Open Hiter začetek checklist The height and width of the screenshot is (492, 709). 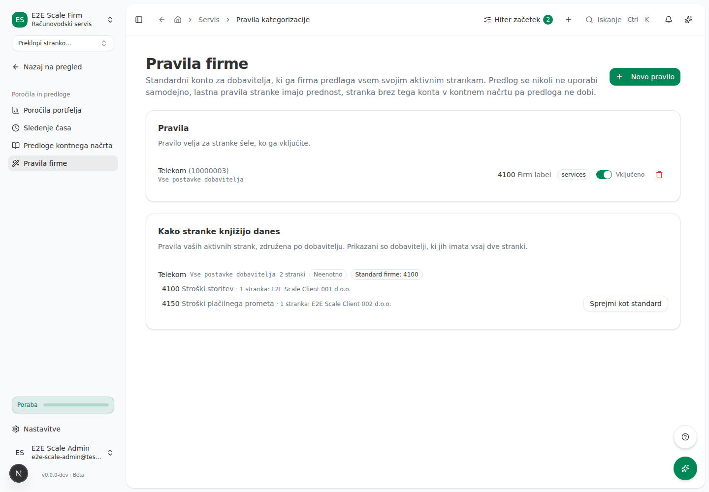pos(518,20)
